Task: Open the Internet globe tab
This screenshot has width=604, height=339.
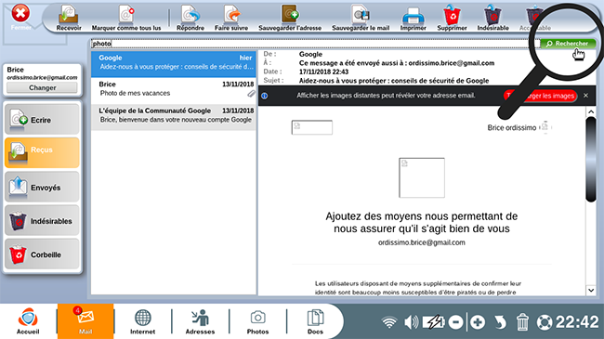Action: pos(142,321)
